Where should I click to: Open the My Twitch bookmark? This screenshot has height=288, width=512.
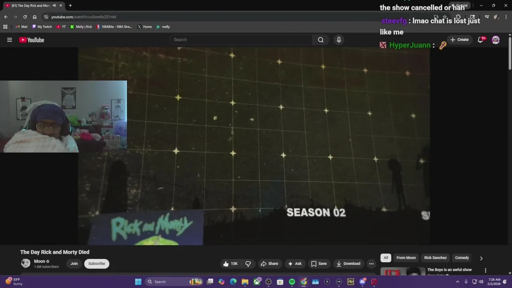coord(42,27)
